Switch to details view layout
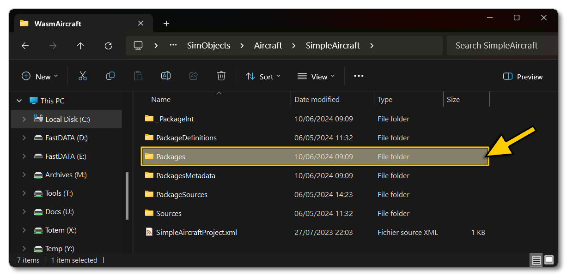The height and width of the screenshot is (276, 567). tap(536, 260)
